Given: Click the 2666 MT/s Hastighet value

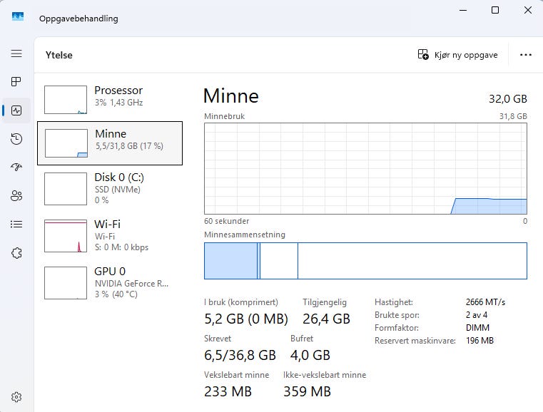Looking at the screenshot, I should coord(485,302).
